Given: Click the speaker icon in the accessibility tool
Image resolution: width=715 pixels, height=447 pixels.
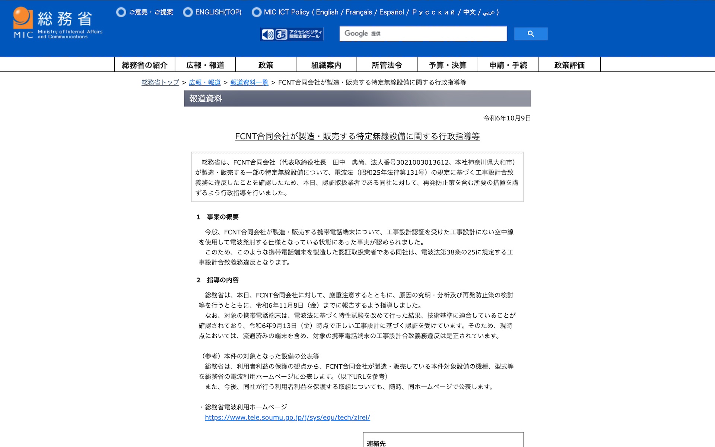Looking at the screenshot, I should click(267, 35).
